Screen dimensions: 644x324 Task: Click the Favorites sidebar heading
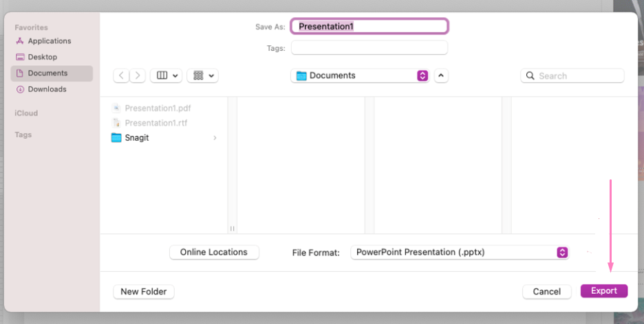coord(31,27)
